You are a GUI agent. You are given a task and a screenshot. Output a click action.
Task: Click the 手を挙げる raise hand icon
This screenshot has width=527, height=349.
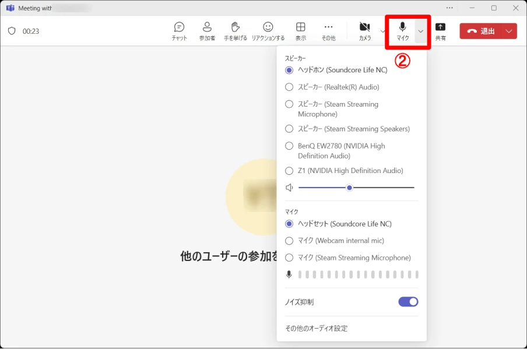tap(236, 31)
